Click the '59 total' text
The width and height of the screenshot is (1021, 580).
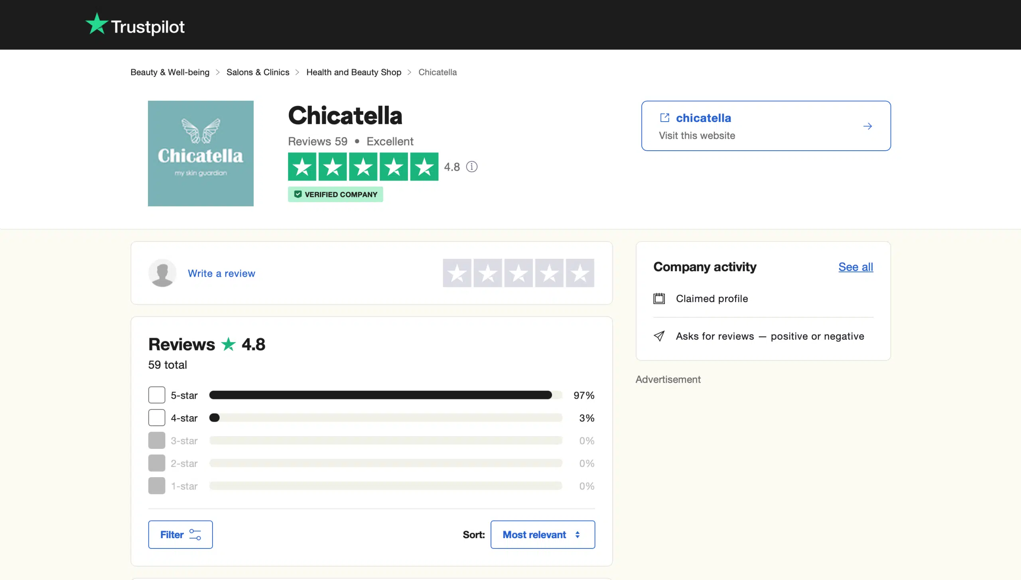point(168,365)
